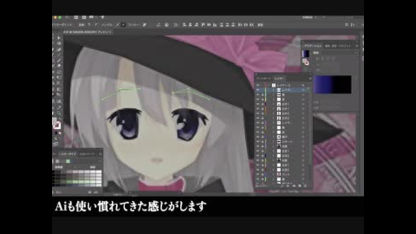
Task: Select the レイヤー 2 layer row
Action: click(x=283, y=85)
